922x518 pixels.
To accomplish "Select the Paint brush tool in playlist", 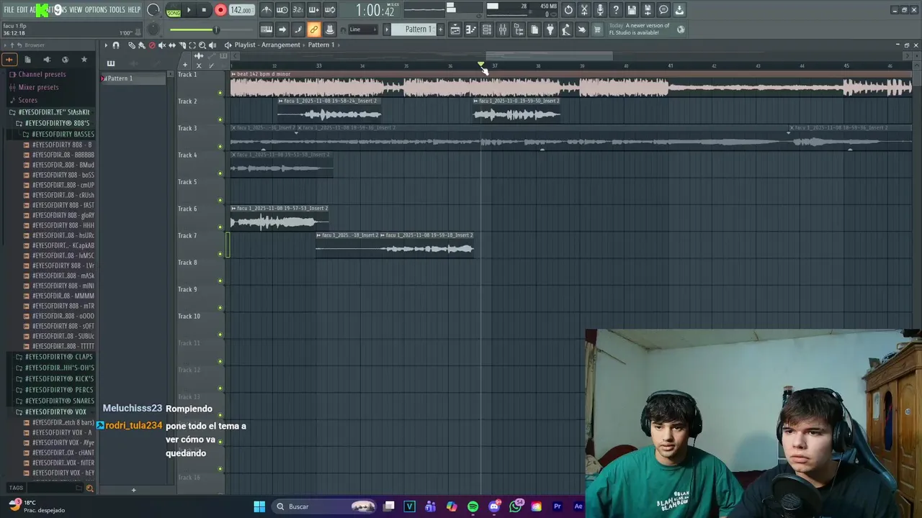I will (142, 45).
